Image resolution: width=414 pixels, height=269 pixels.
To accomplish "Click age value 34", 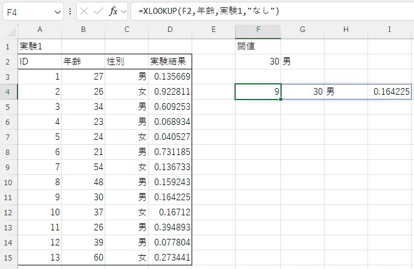I will click(83, 107).
